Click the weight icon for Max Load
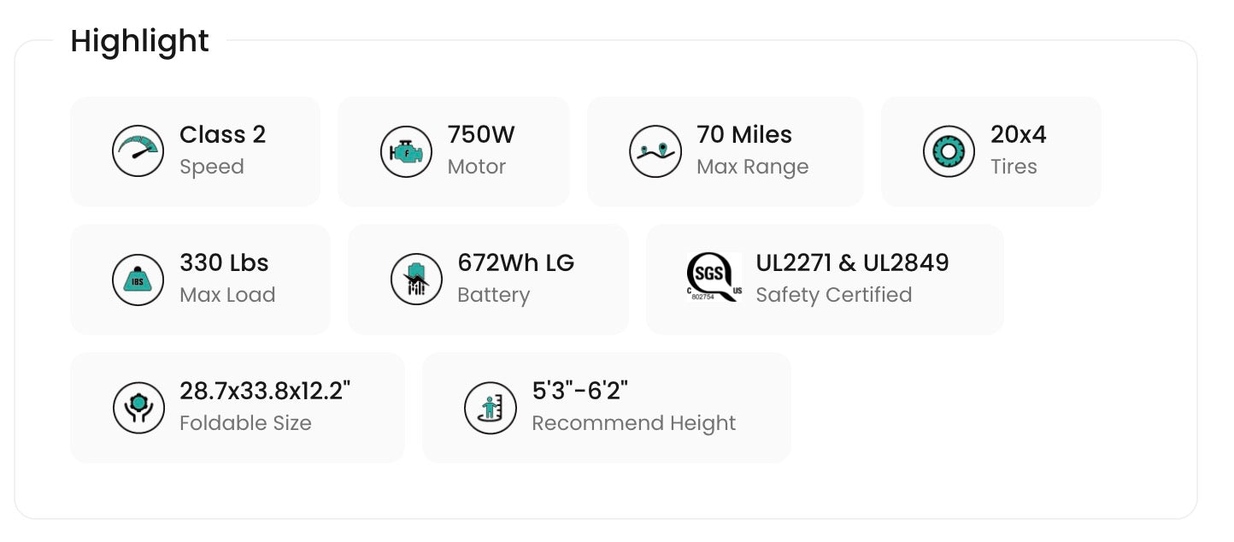This screenshot has width=1234, height=542. [138, 280]
